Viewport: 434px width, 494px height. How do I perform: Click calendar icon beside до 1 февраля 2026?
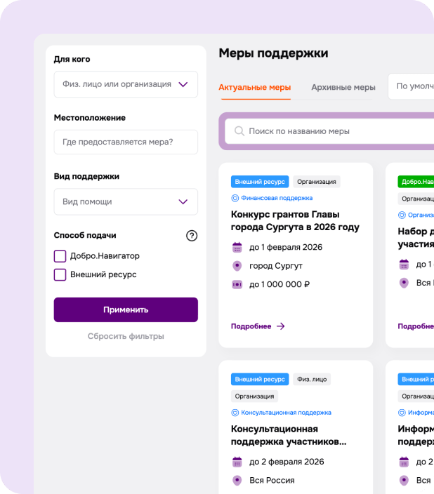point(237,247)
